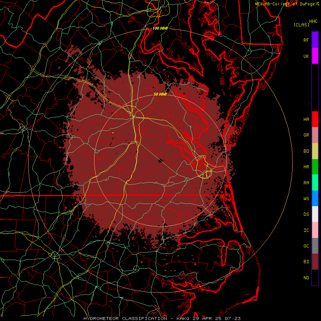The image size is (321, 321).
Task: Select the 'BI' legend label
Action: click(306, 262)
